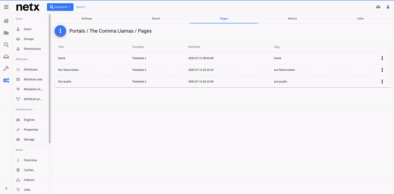Screen dimensions: 394x194
Task: Open the sidebar Search magnifier icon
Action: [6, 45]
